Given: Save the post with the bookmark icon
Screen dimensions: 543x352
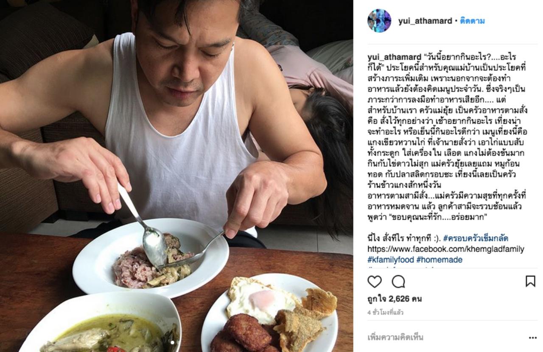Looking at the screenshot, I should point(530,281).
